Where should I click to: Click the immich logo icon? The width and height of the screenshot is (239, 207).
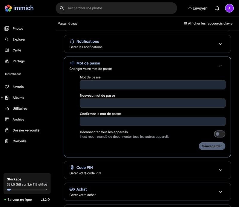click(x=8, y=8)
